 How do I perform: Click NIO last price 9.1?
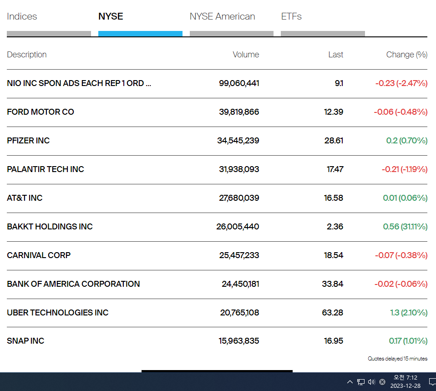[x=339, y=83]
